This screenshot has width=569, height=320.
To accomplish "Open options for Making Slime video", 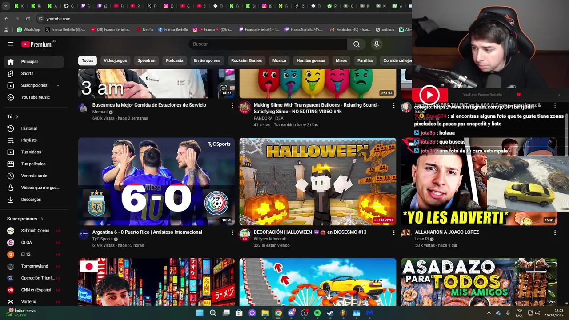I will click(393, 105).
